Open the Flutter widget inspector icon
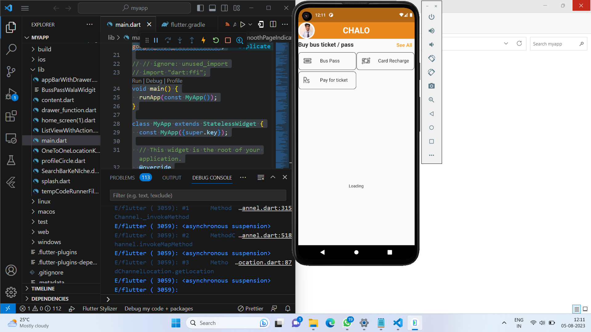This screenshot has width=591, height=332. [x=240, y=40]
